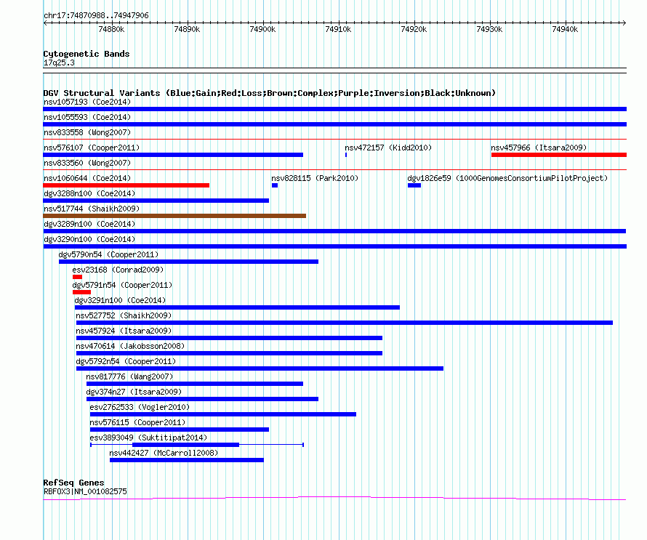Screen dimensions: 647x540
Task: Open the nsv442427 (McCarroll2008) label
Action: 164,453
